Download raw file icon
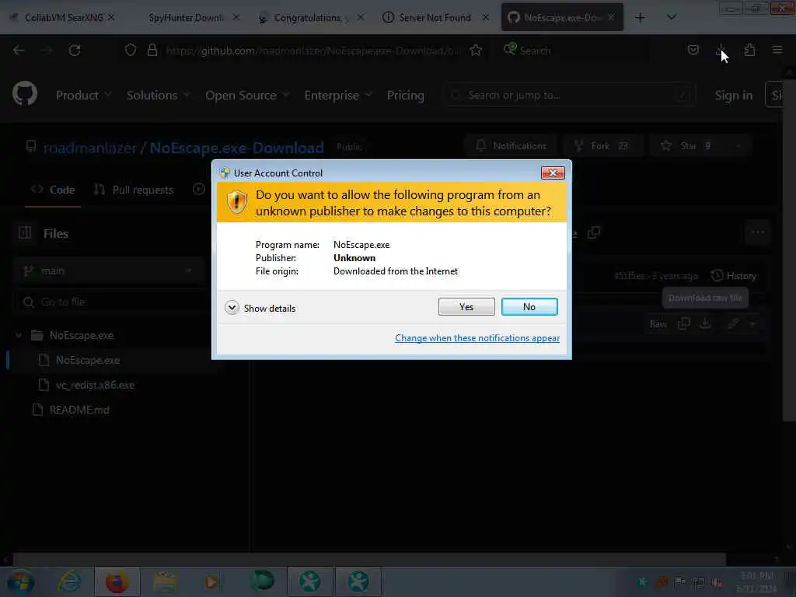Screen dimensions: 796x597 (706, 323)
